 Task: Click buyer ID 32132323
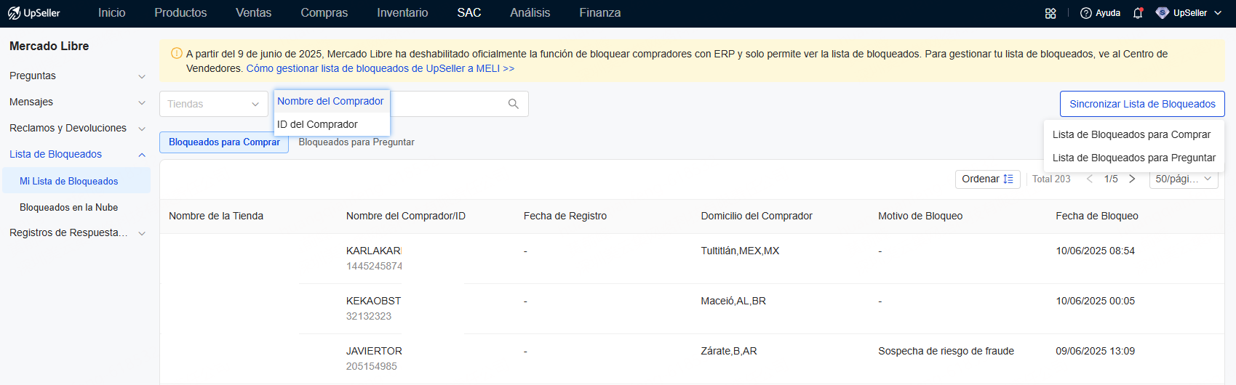[x=369, y=317]
